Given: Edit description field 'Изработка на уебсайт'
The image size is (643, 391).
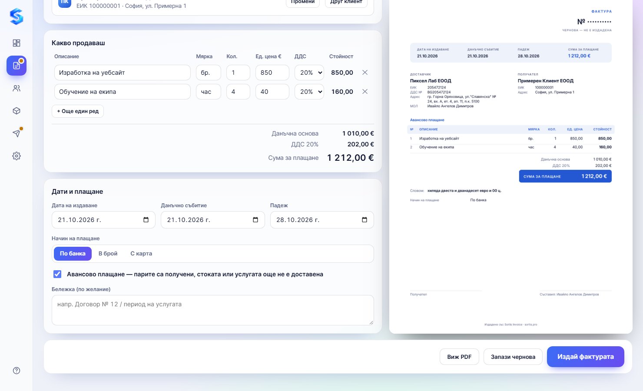Looking at the screenshot, I should 123,73.
